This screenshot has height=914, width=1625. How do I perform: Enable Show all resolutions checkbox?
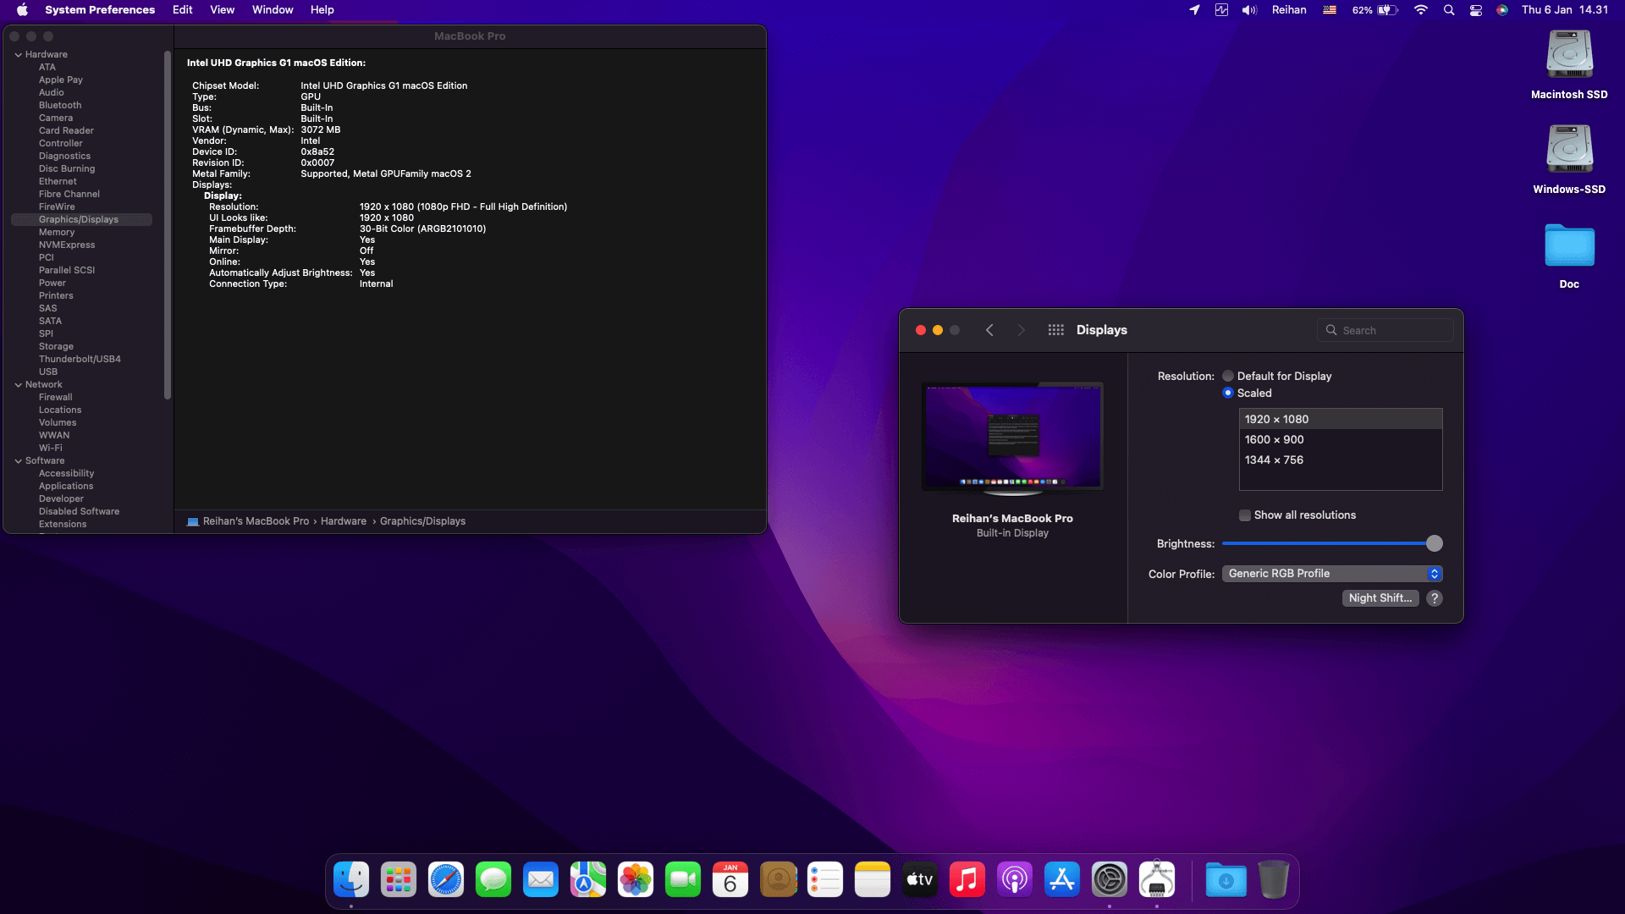(x=1245, y=515)
